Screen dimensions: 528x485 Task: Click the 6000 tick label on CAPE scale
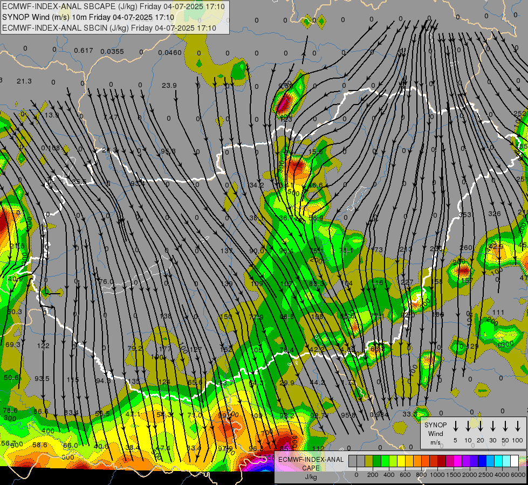tap(518, 475)
